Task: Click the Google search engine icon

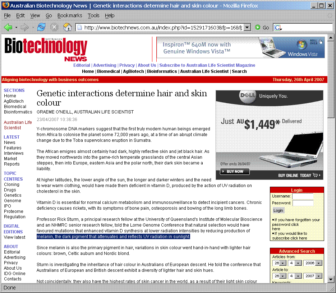Action: click(x=277, y=27)
